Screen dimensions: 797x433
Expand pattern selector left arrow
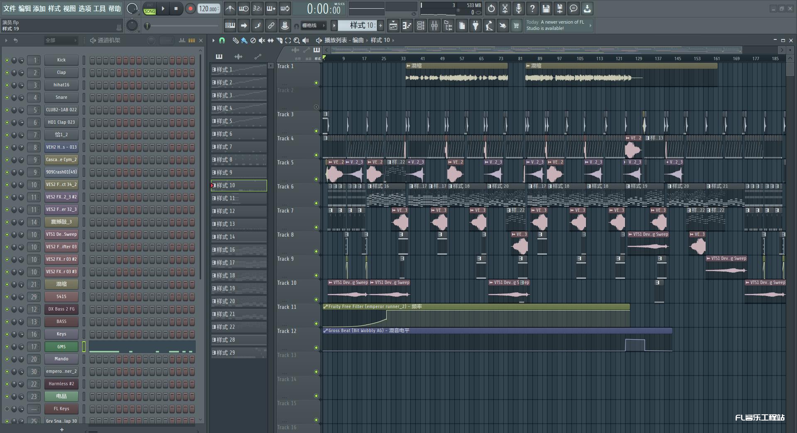tap(334, 26)
